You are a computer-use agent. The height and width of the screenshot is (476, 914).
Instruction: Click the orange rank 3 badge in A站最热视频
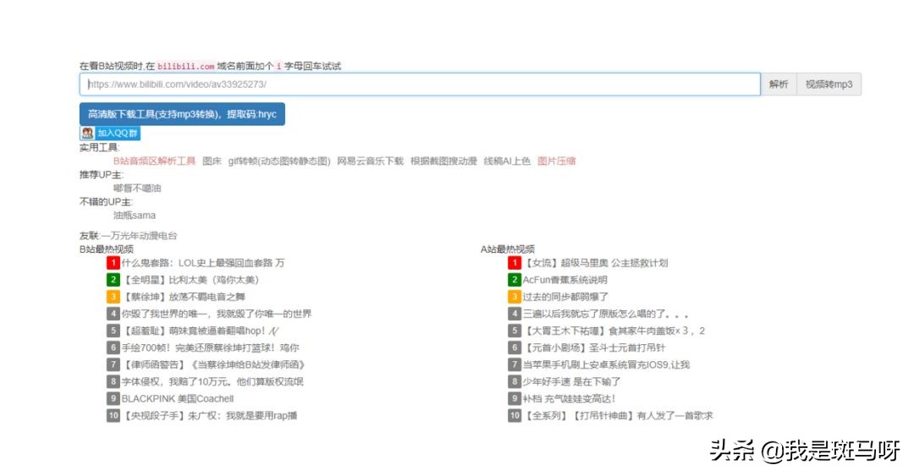tap(515, 297)
